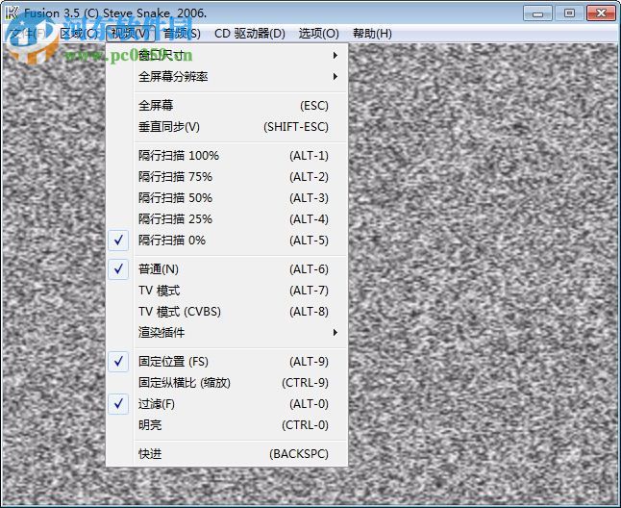
Task: Uncheck 固定位置 (FS) option
Action: click(227, 362)
